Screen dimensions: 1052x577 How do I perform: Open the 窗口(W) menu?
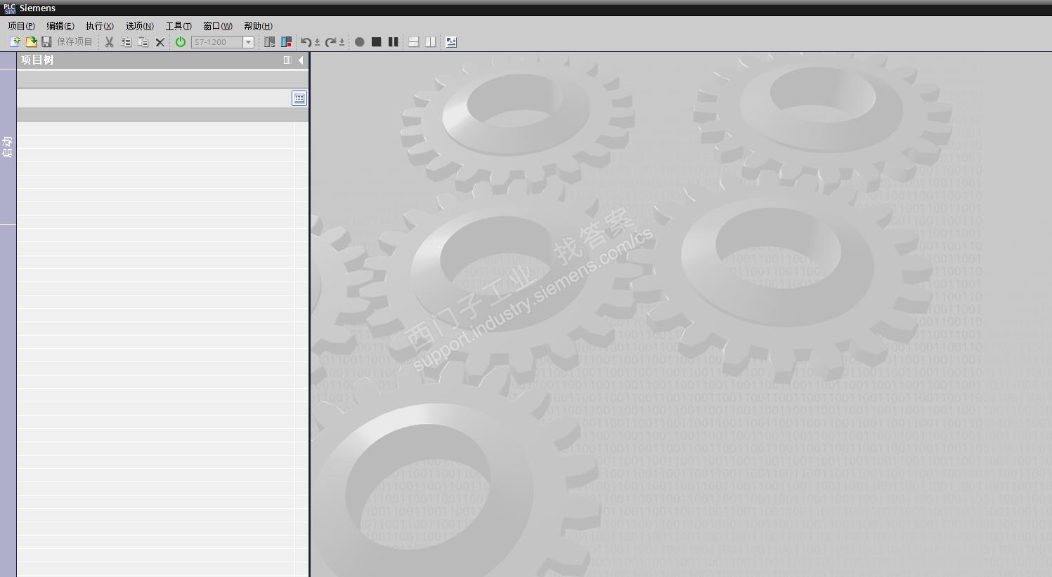(x=218, y=26)
